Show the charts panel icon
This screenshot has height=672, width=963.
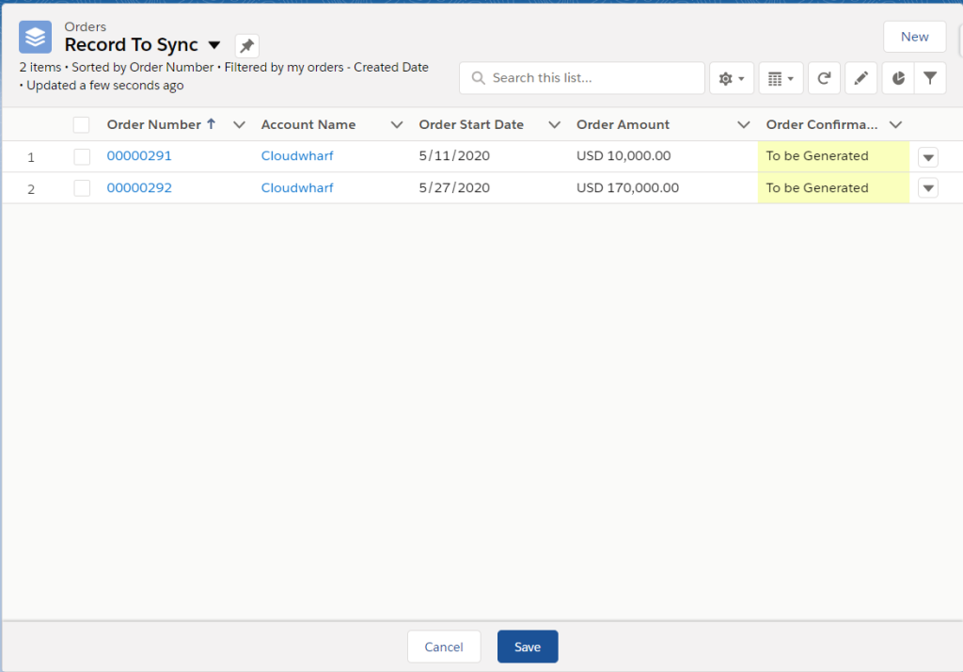(898, 79)
